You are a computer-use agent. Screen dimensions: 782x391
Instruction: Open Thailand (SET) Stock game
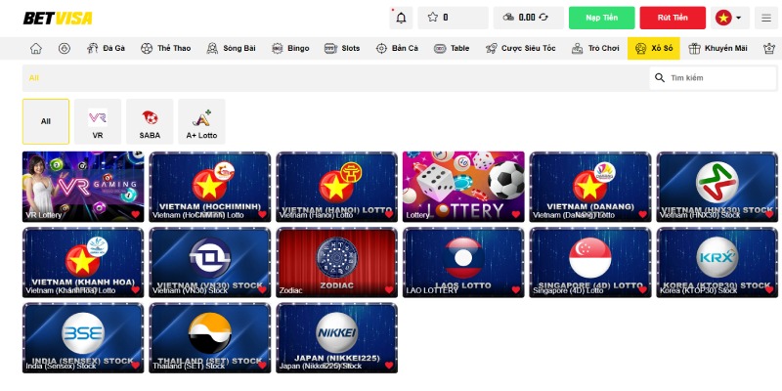point(210,337)
